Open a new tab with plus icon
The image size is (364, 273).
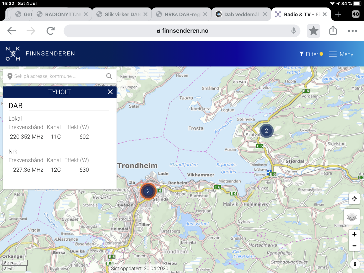338,14
